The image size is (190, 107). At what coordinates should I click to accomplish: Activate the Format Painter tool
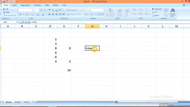coord(10,15)
